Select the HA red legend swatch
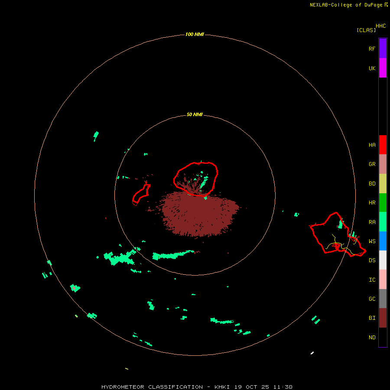Viewport: 390px width, 390px height. point(383,145)
